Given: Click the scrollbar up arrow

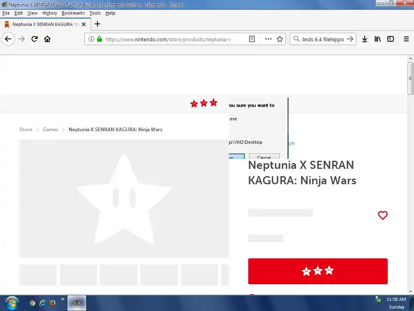Looking at the screenshot, I should [410, 58].
